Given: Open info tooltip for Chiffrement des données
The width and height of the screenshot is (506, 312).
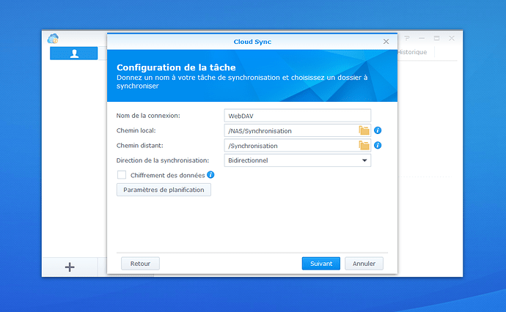Looking at the screenshot, I should 210,175.
